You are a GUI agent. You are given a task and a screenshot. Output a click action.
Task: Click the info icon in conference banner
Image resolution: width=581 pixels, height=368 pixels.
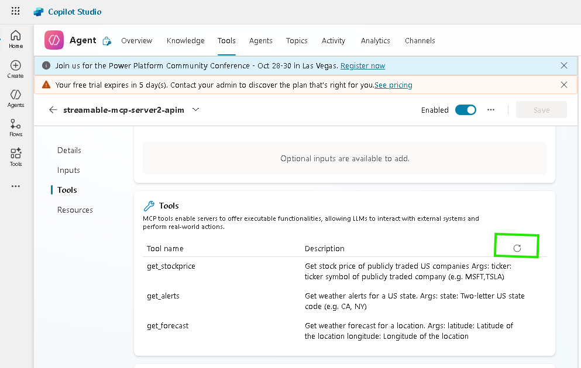pyautogui.click(x=46, y=65)
